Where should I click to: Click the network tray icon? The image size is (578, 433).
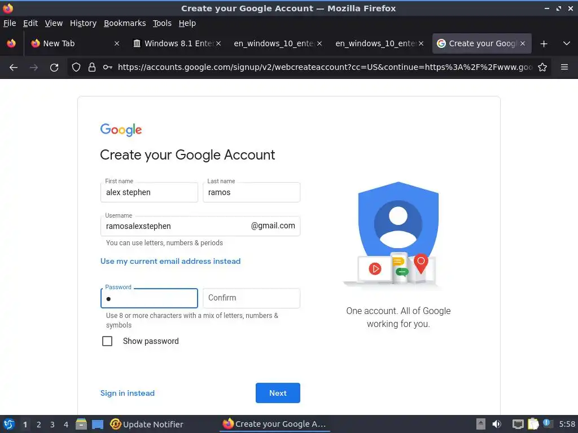[x=518, y=424]
